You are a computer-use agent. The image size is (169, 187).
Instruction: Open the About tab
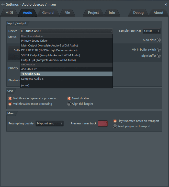point(158,13)
